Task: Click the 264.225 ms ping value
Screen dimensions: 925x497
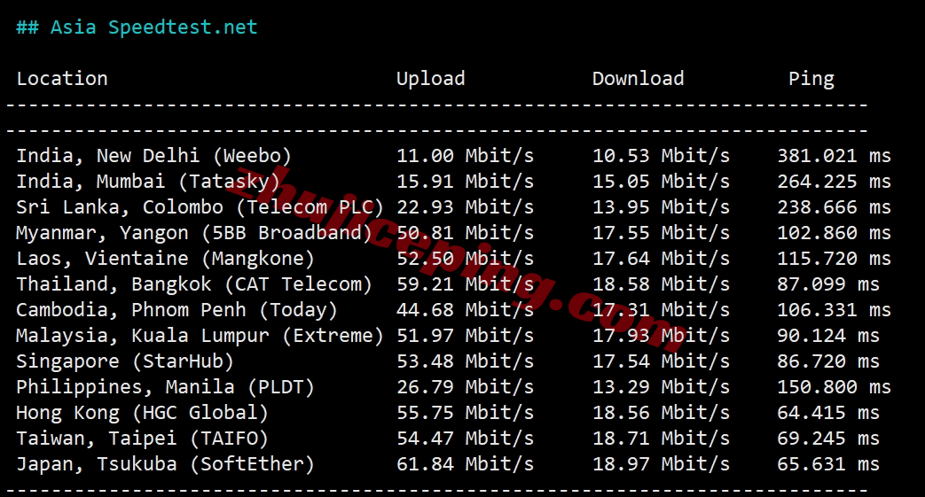Action: click(835, 181)
